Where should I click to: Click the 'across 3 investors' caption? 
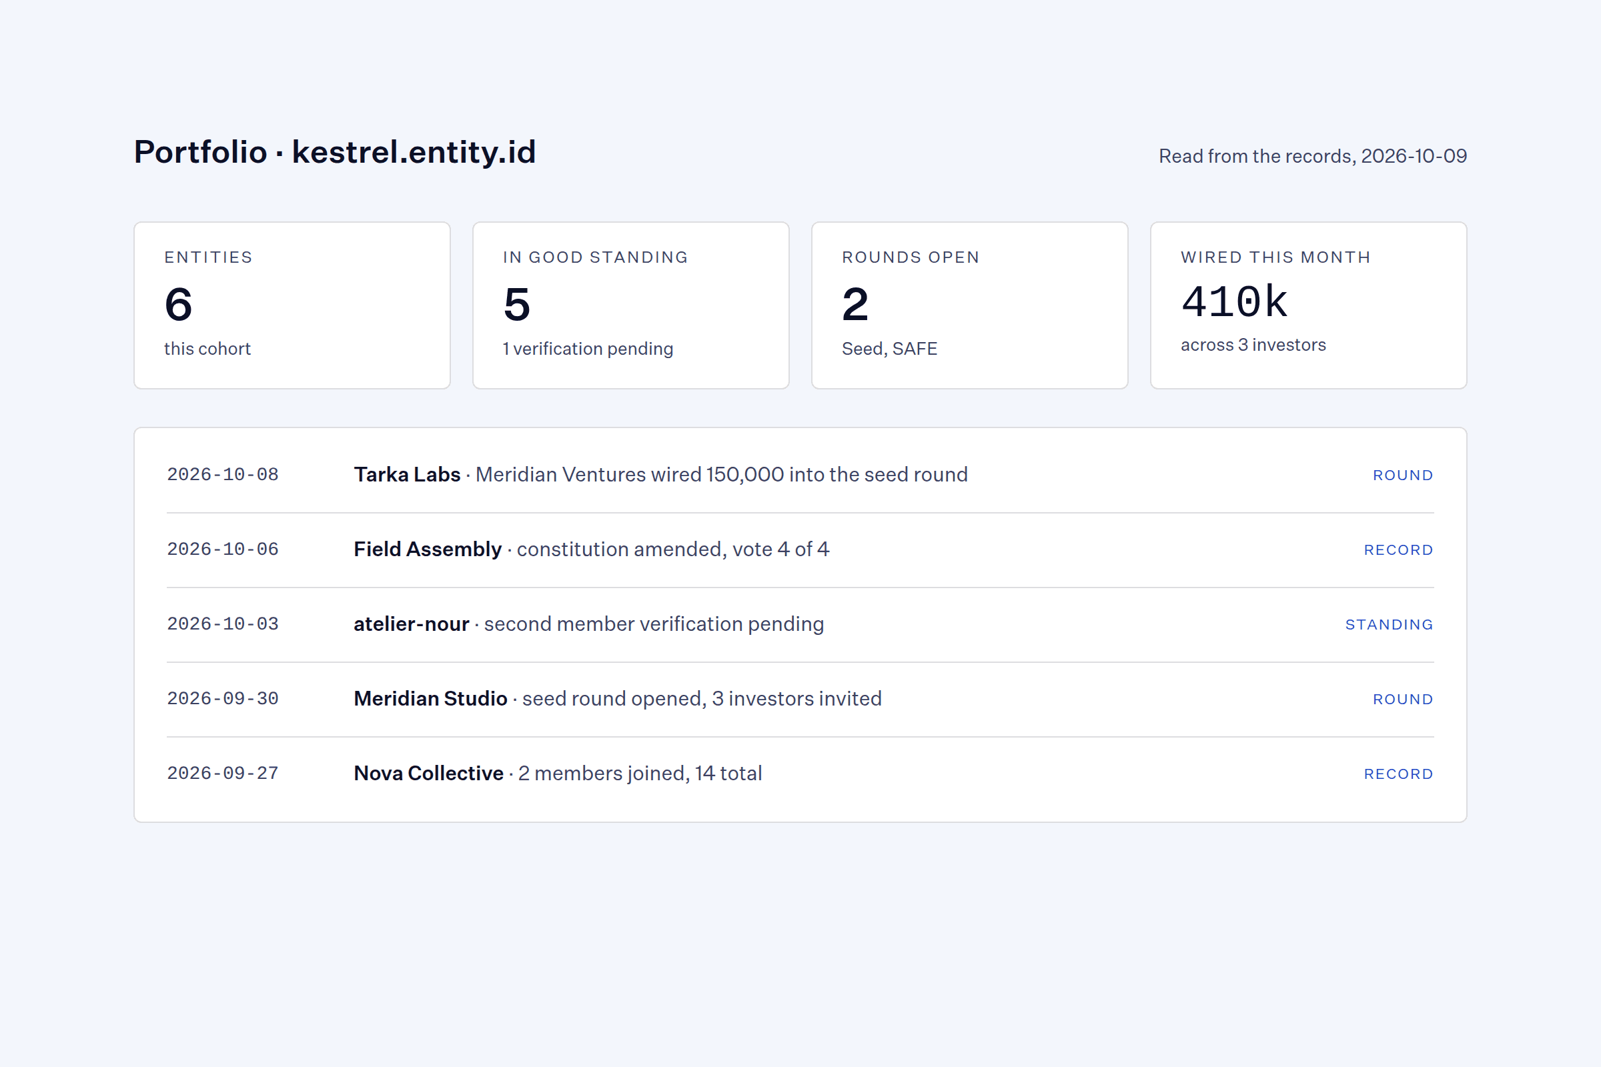point(1253,345)
